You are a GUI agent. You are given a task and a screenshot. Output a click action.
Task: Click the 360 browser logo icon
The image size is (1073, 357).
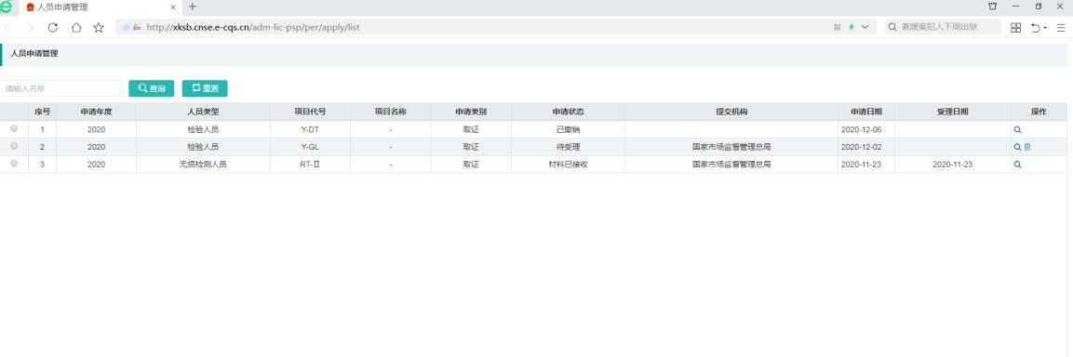[7, 7]
